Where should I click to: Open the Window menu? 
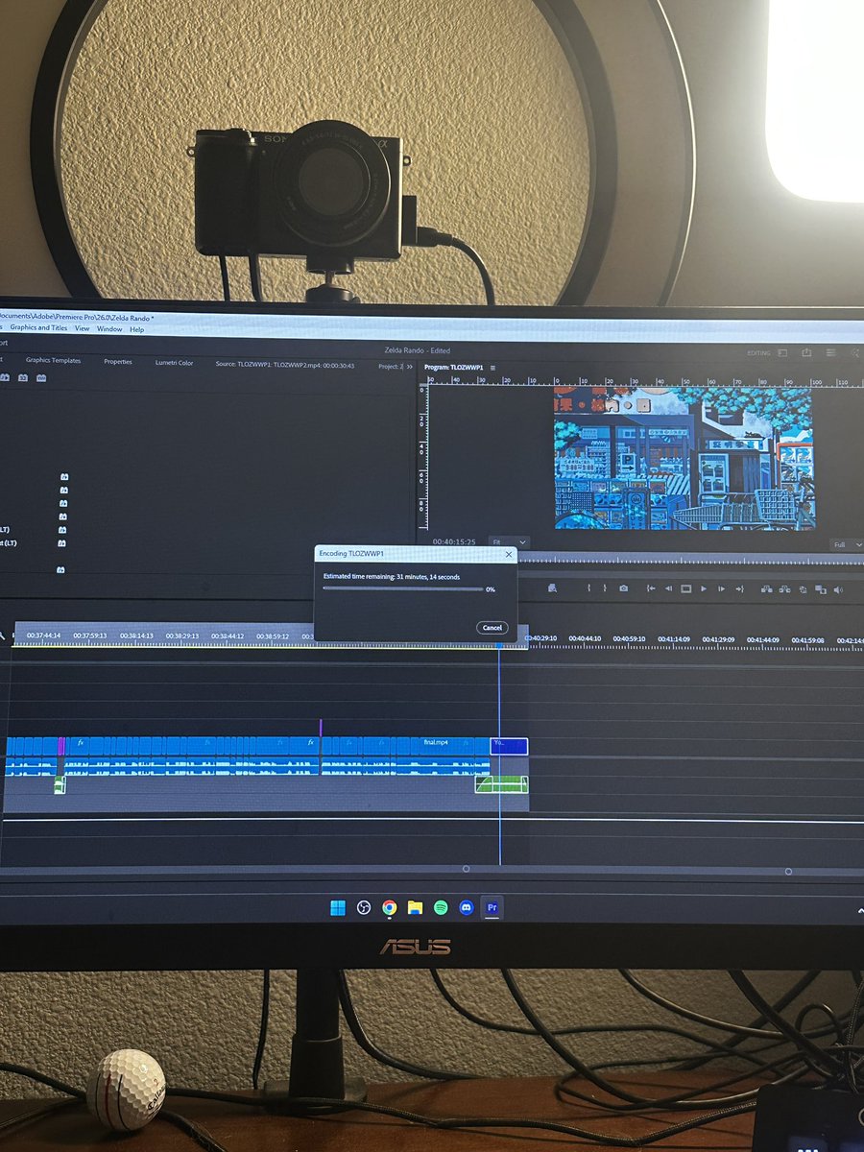point(109,328)
